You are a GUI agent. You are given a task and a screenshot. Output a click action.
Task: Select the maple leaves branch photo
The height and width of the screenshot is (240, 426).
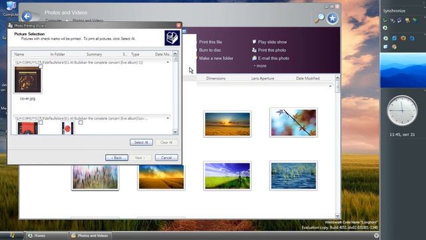(294, 123)
